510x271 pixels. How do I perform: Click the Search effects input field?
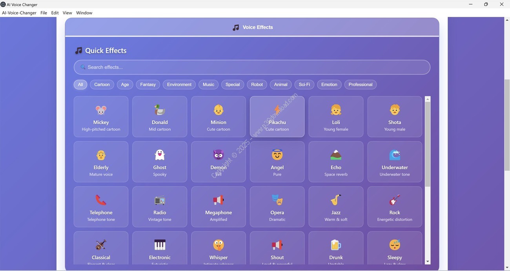(x=252, y=67)
